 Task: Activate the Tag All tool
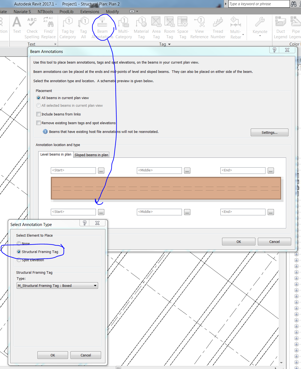83,27
